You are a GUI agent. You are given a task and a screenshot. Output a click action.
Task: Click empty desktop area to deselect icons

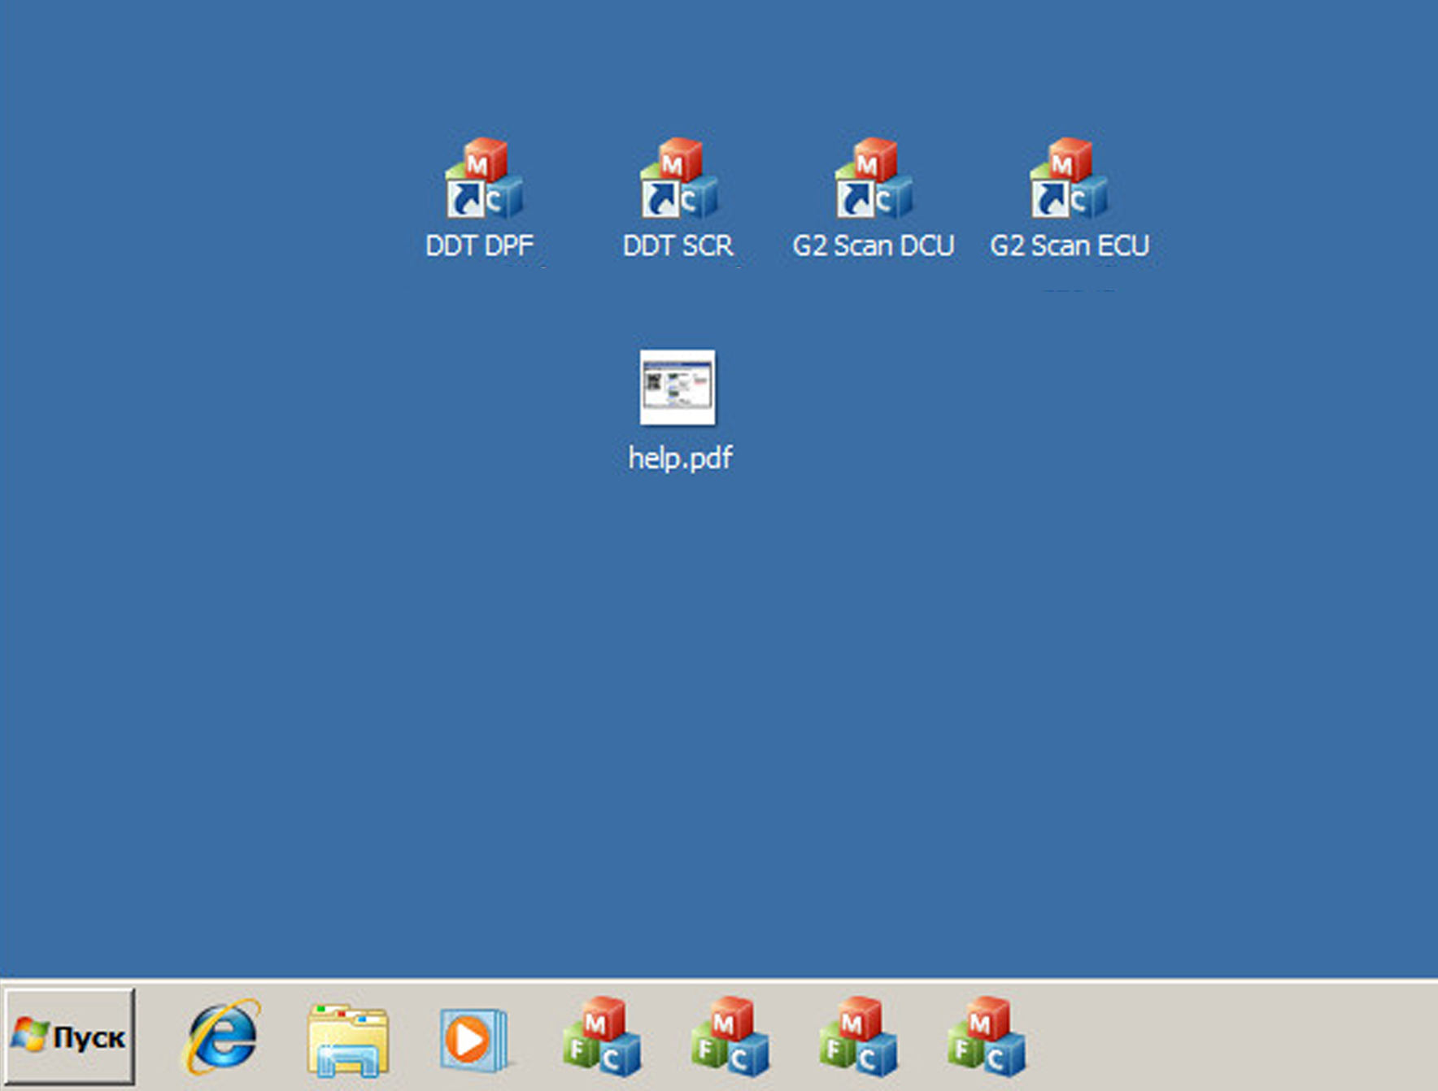(x=1057, y=650)
